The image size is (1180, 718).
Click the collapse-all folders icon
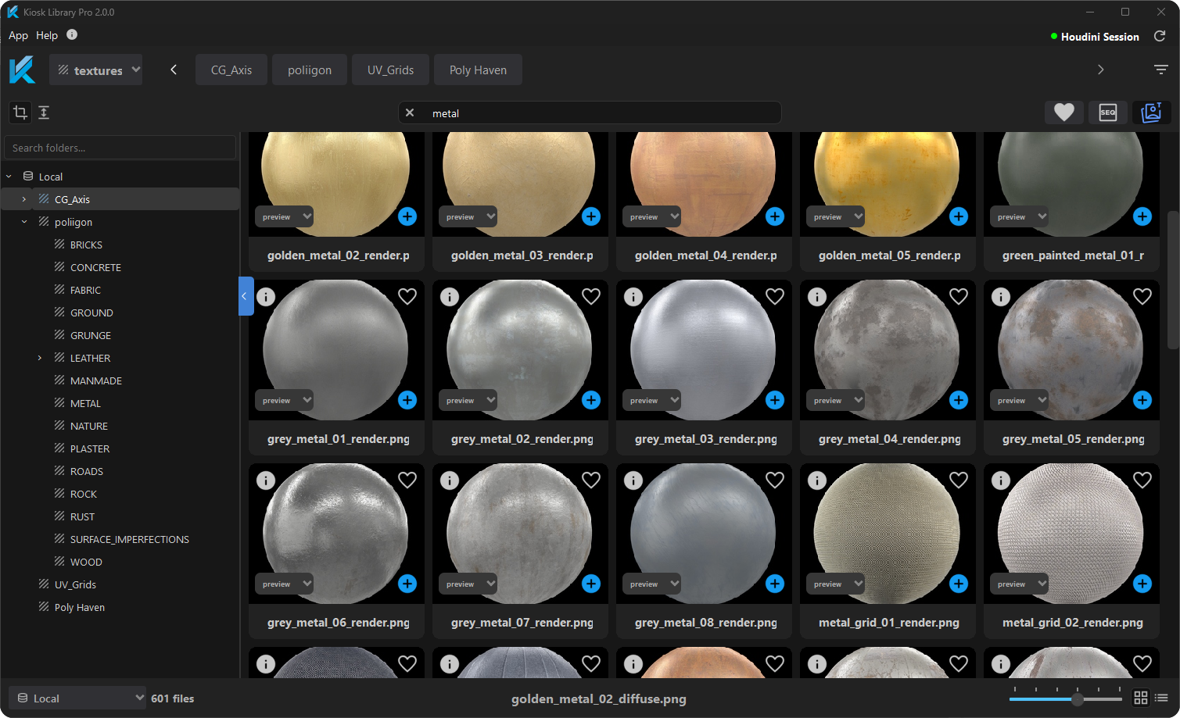(44, 113)
